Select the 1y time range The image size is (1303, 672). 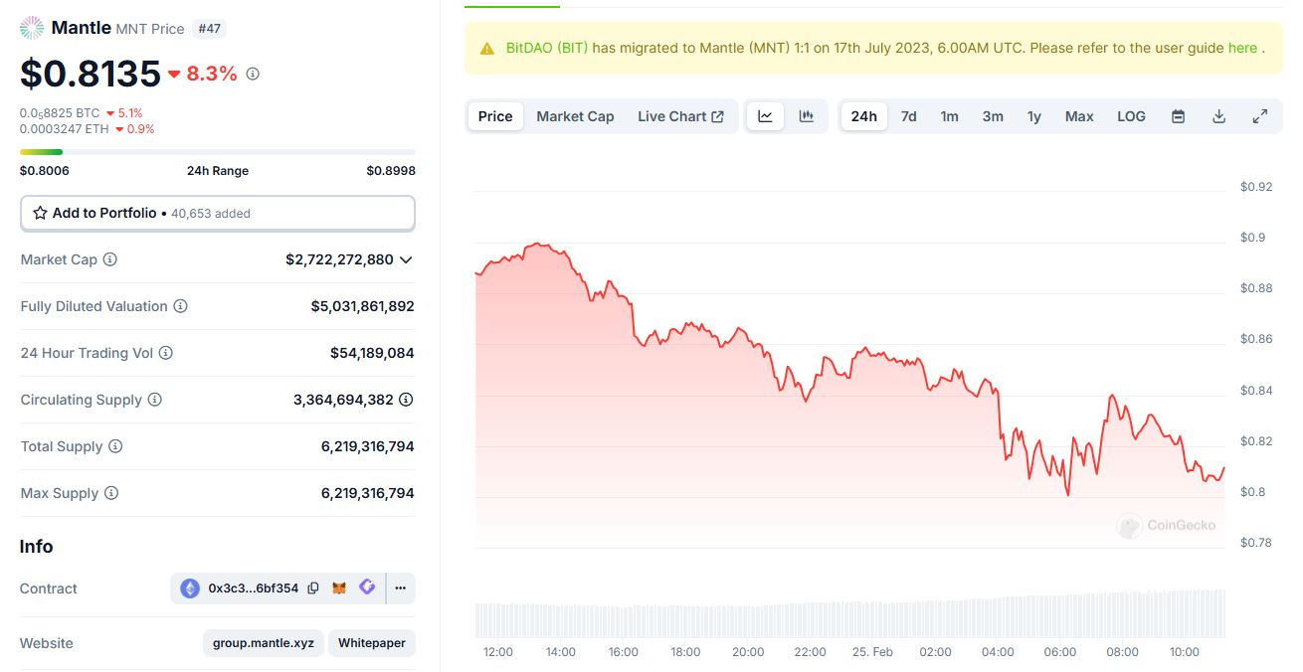tap(1034, 116)
